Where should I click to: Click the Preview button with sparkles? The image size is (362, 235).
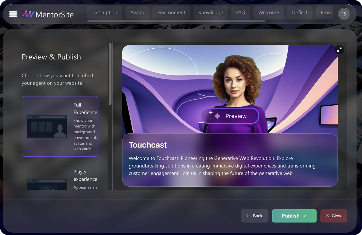click(230, 116)
